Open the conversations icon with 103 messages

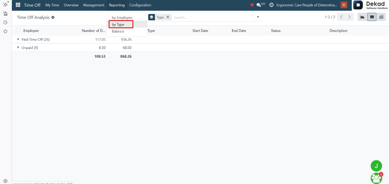pos(261,5)
